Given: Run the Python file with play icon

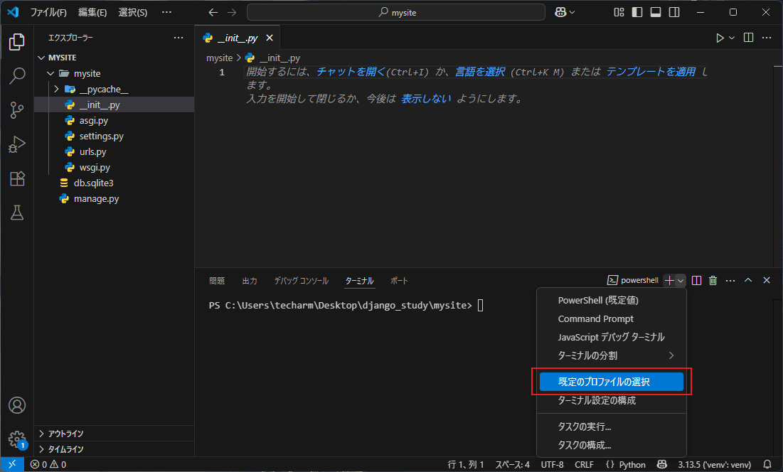Looking at the screenshot, I should pyautogui.click(x=720, y=38).
